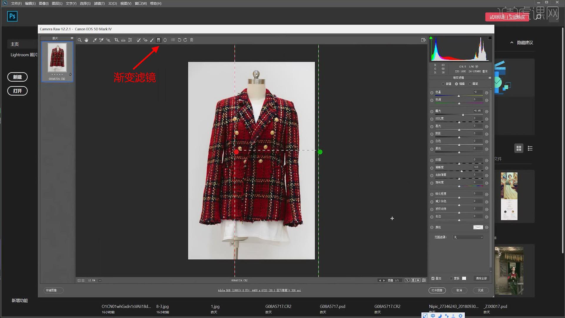Image resolution: width=565 pixels, height=318 pixels.
Task: Click the 曝光 slider handle
Action: [463, 115]
